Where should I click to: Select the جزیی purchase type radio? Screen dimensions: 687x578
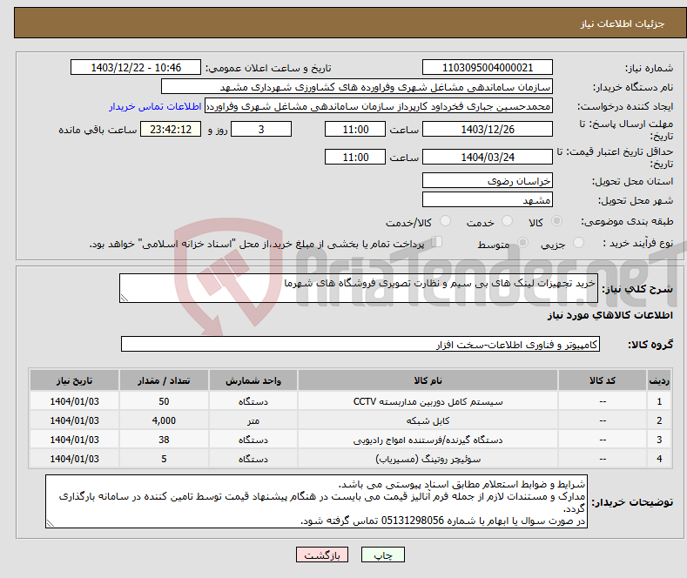click(578, 243)
